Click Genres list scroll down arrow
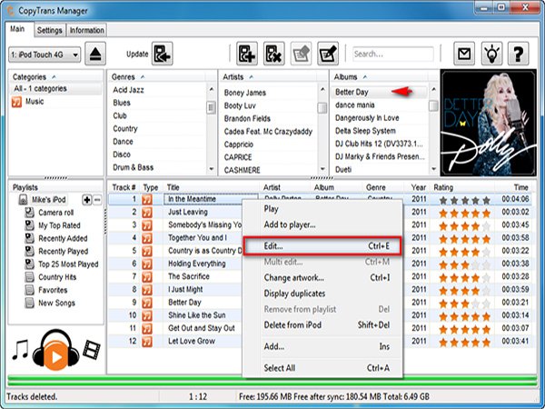Image resolution: width=545 pixels, height=409 pixels. click(211, 169)
